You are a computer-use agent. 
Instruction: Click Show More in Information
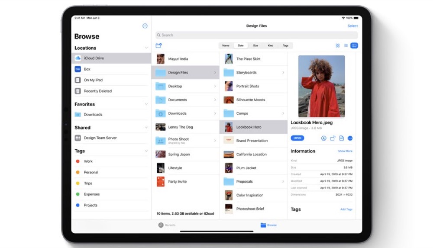tap(345, 151)
